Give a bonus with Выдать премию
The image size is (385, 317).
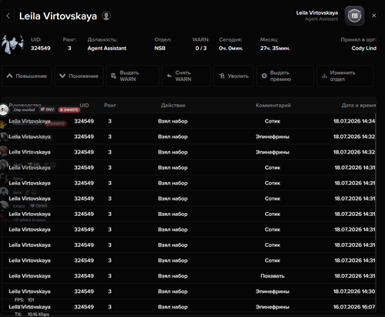(x=285, y=76)
